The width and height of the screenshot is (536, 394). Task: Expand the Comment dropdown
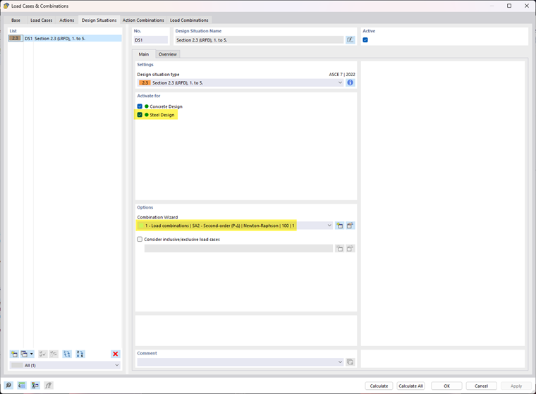coord(340,362)
